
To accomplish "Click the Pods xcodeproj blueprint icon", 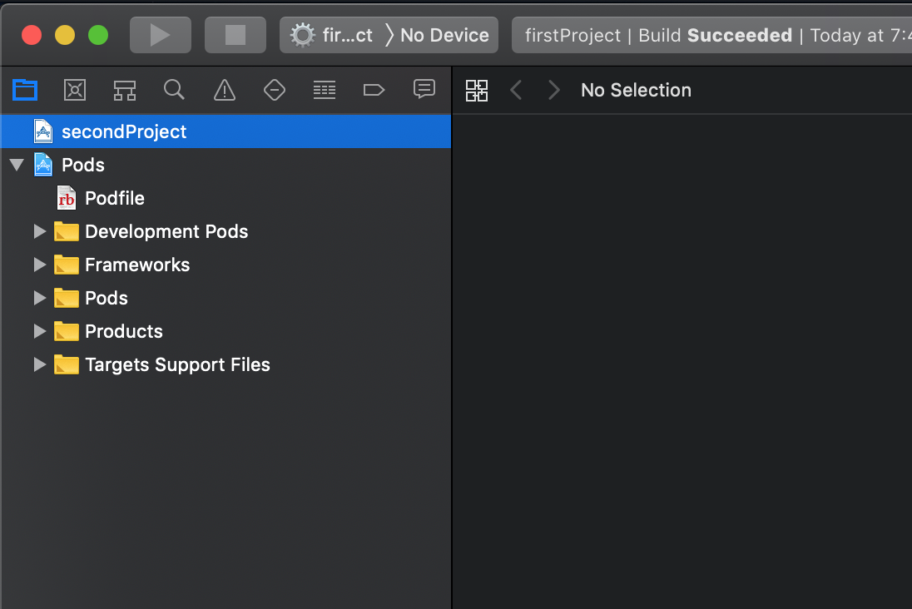I will pyautogui.click(x=43, y=165).
